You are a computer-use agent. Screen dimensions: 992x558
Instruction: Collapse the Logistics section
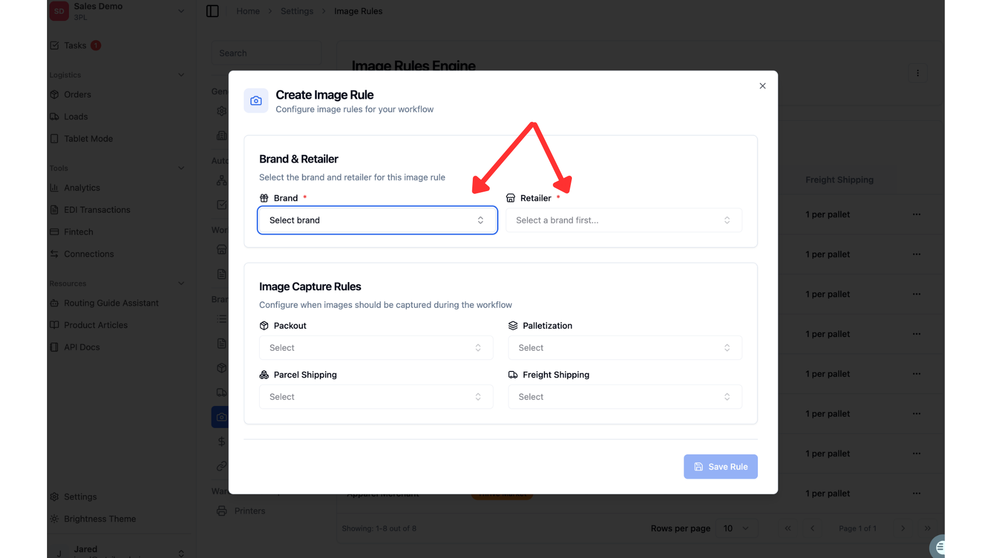(181, 75)
